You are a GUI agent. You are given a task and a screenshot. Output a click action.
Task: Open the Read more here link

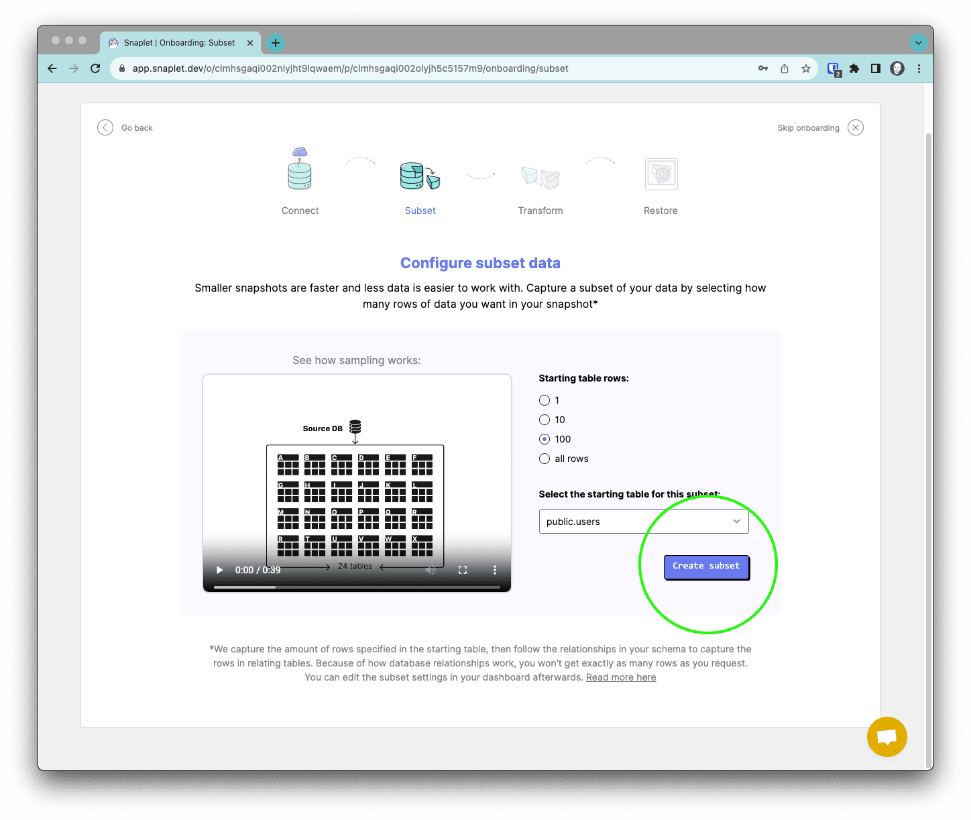pos(621,677)
